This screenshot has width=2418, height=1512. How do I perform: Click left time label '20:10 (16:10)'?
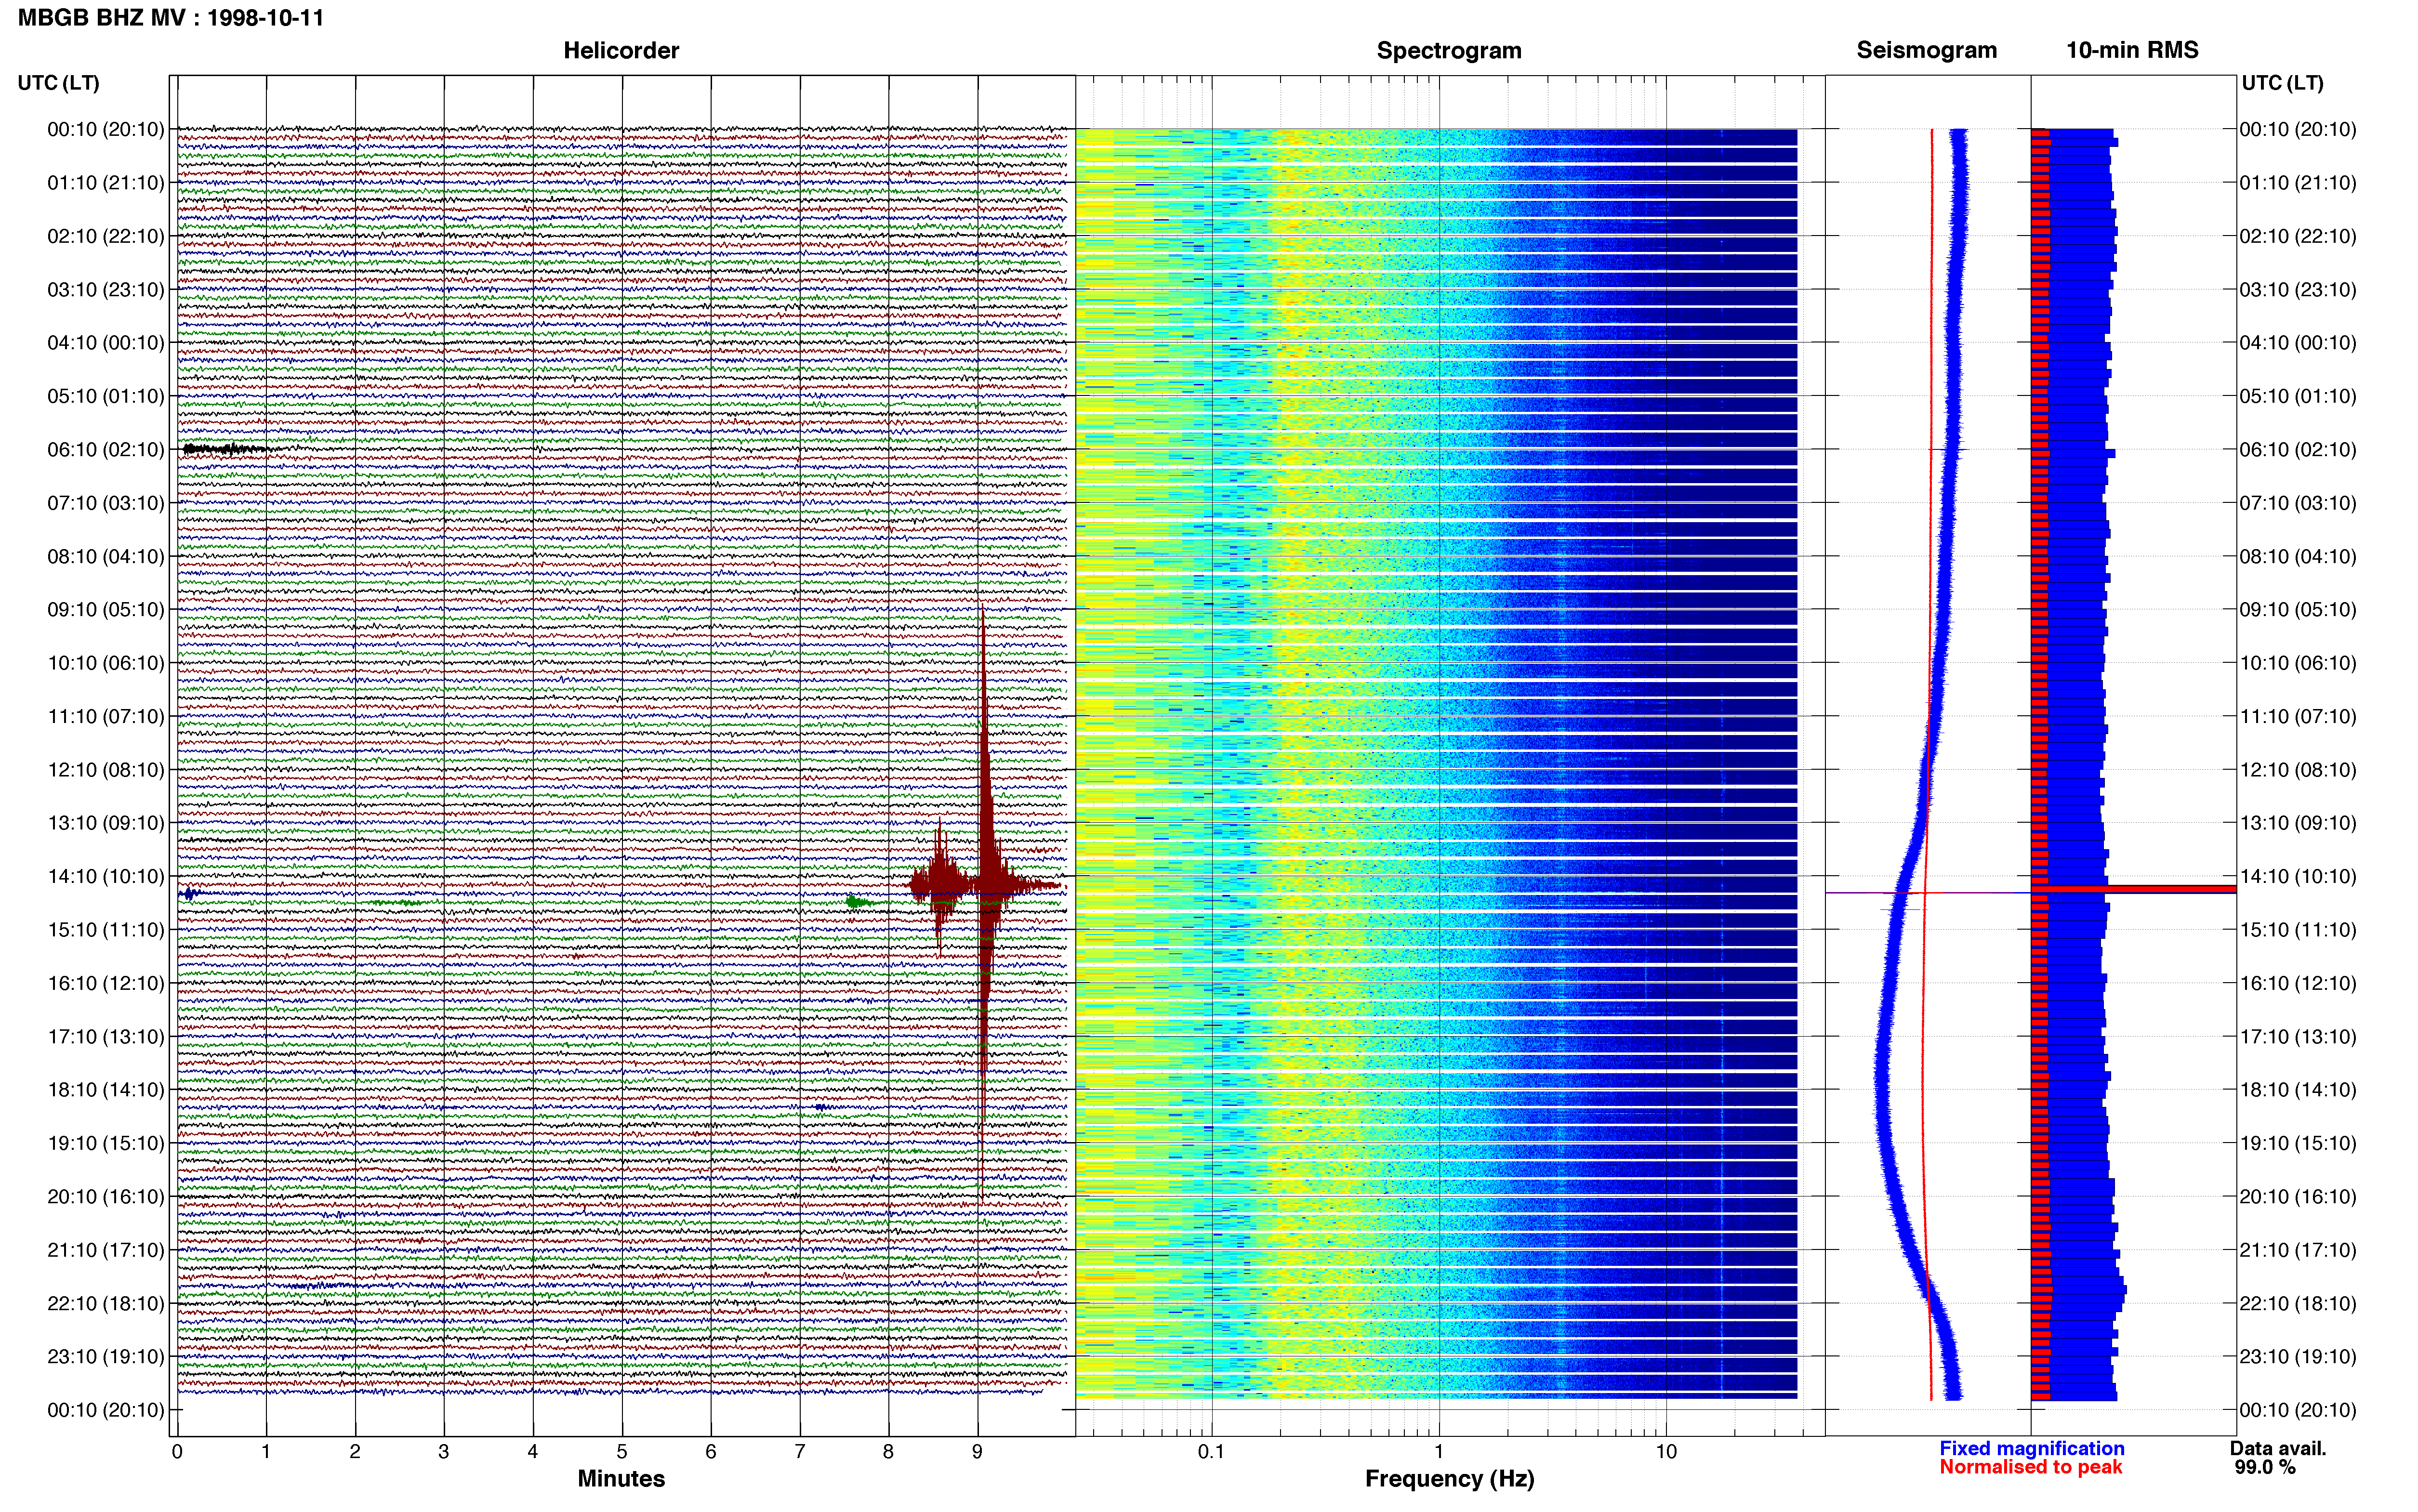106,1197
